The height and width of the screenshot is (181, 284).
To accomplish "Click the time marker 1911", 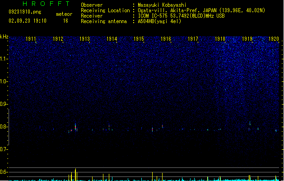I will tap(31, 39).
